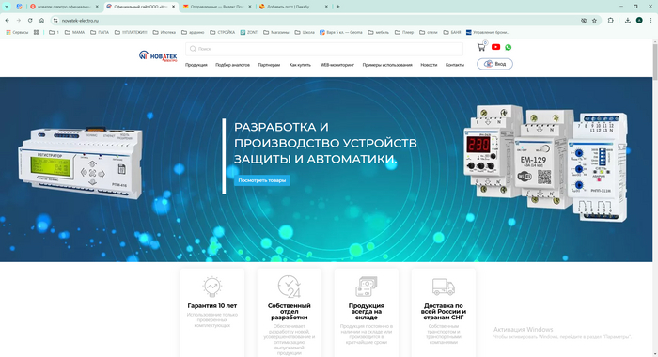Click the browser forward arrow
The height and width of the screenshot is (357, 658).
point(19,20)
